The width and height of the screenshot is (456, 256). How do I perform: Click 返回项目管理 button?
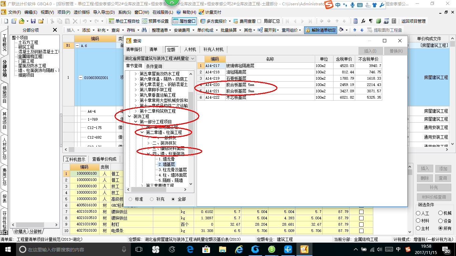pos(414,21)
